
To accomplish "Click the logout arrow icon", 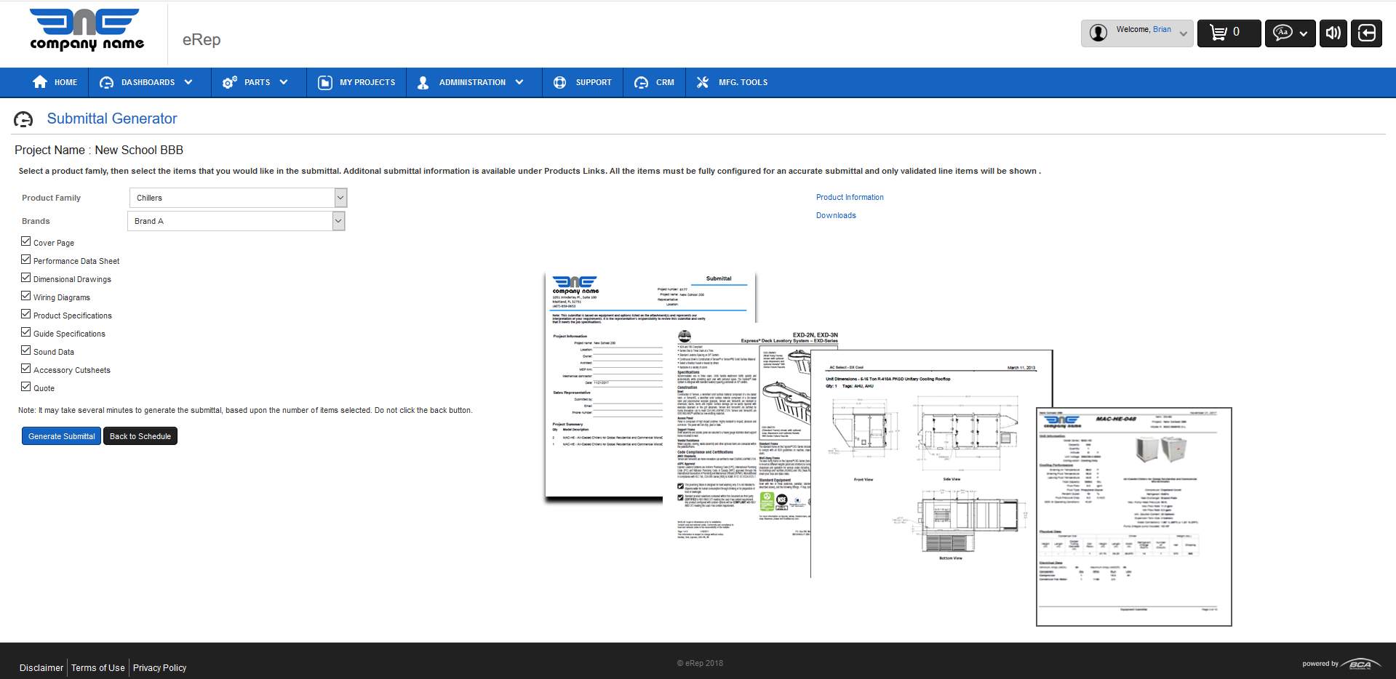I will pyautogui.click(x=1366, y=33).
